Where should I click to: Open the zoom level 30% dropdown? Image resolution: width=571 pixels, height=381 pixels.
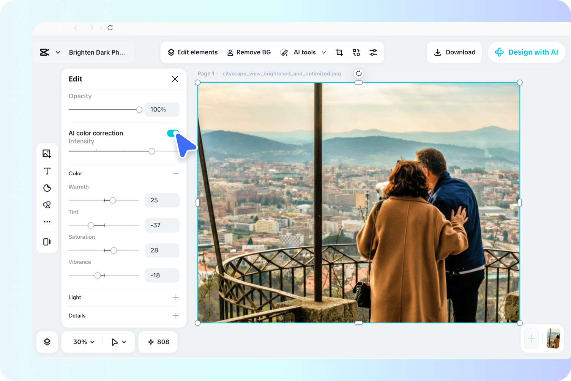tap(82, 342)
